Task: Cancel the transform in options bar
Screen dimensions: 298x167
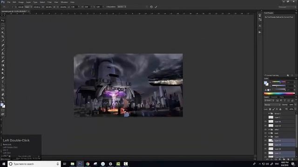Action: pyautogui.click(x=151, y=7)
